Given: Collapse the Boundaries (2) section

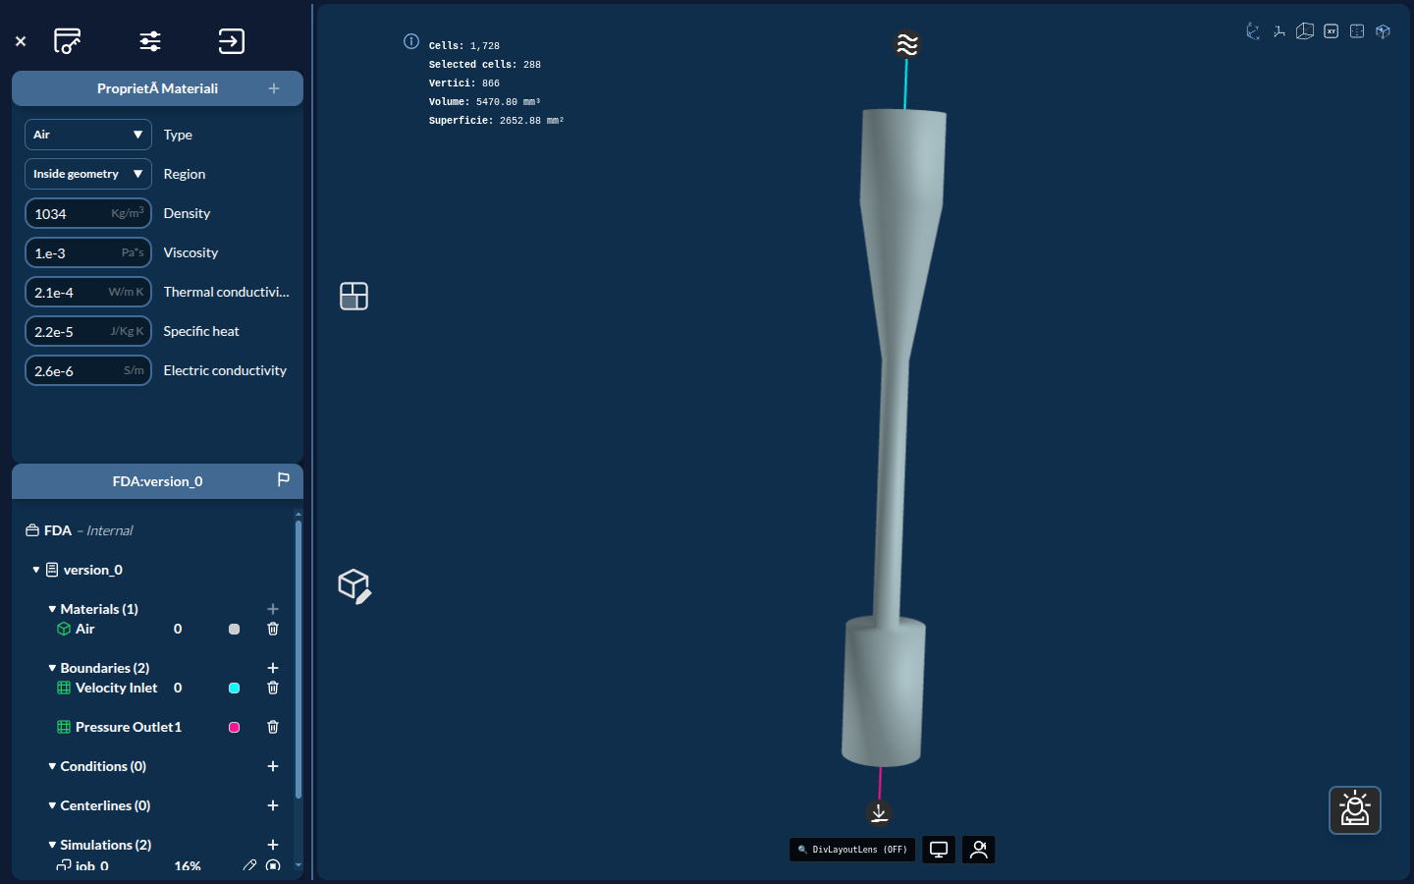Looking at the screenshot, I should click(x=52, y=668).
